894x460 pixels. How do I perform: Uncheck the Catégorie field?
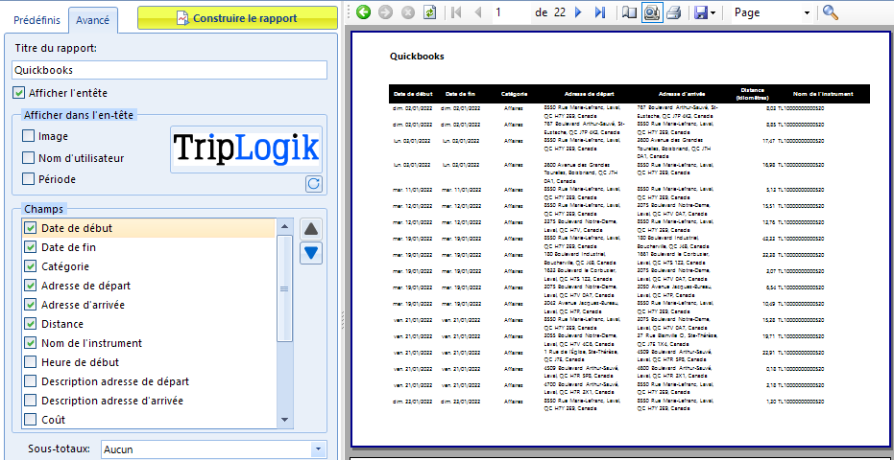[30, 266]
